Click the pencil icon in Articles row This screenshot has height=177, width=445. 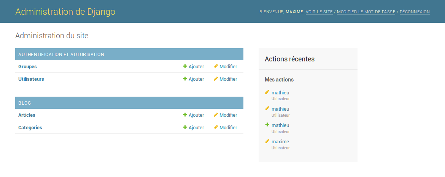216,115
